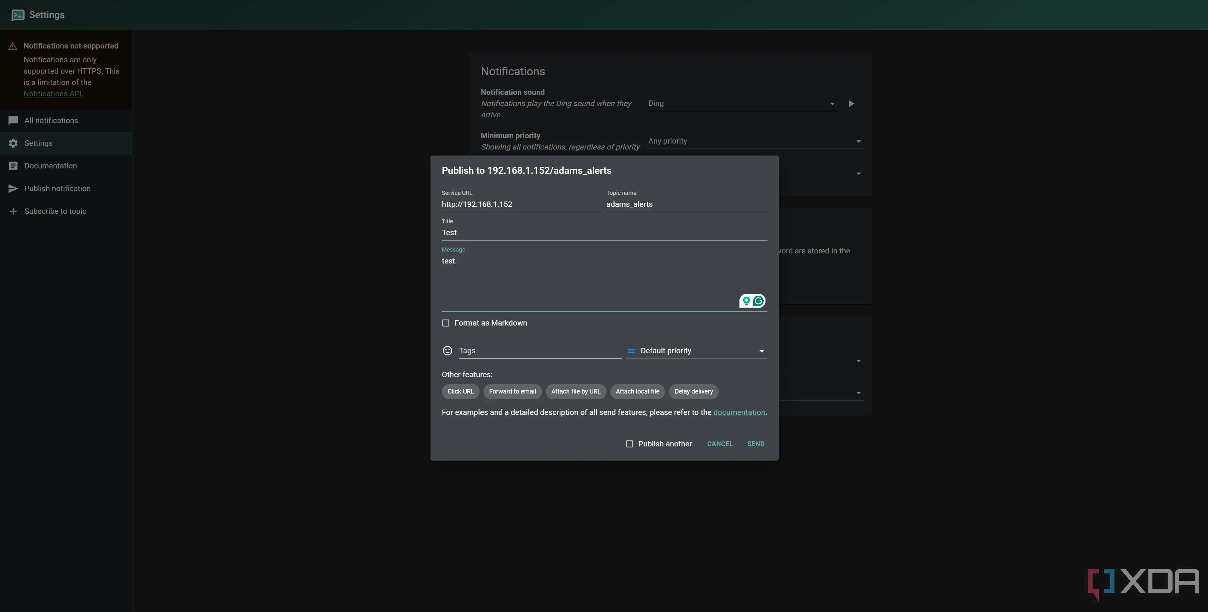
Task: Click the CANCEL button
Action: (x=720, y=444)
